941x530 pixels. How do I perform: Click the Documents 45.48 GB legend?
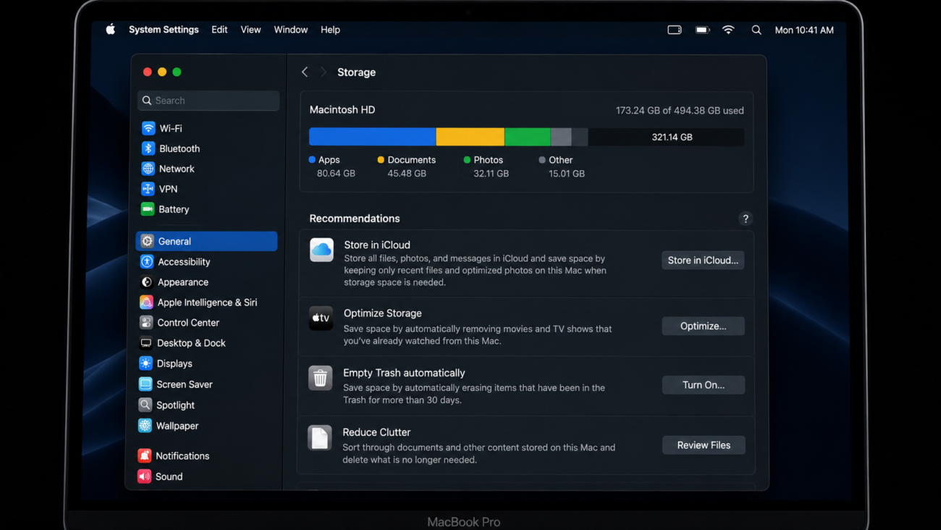pyautogui.click(x=407, y=167)
